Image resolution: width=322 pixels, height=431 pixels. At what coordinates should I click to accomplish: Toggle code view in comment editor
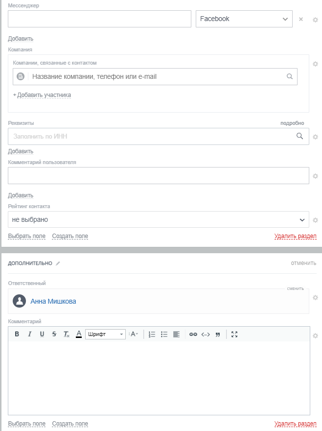coord(206,334)
